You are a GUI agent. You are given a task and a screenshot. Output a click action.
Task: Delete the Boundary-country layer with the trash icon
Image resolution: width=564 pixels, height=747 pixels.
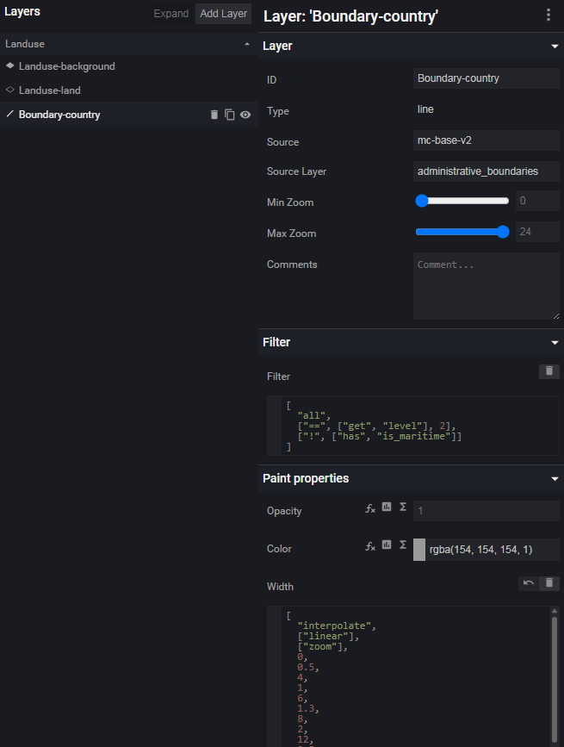coord(214,115)
